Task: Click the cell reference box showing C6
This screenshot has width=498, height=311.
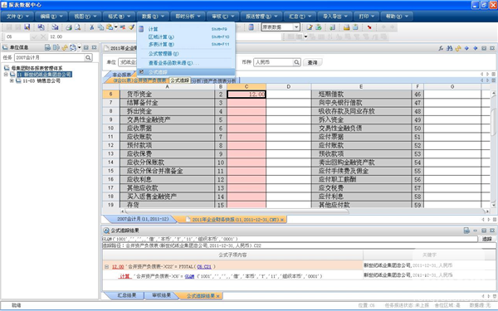Action: [17, 36]
